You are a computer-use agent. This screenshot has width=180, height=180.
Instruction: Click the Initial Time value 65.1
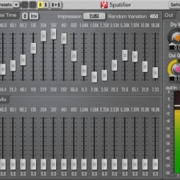pos(135,90)
